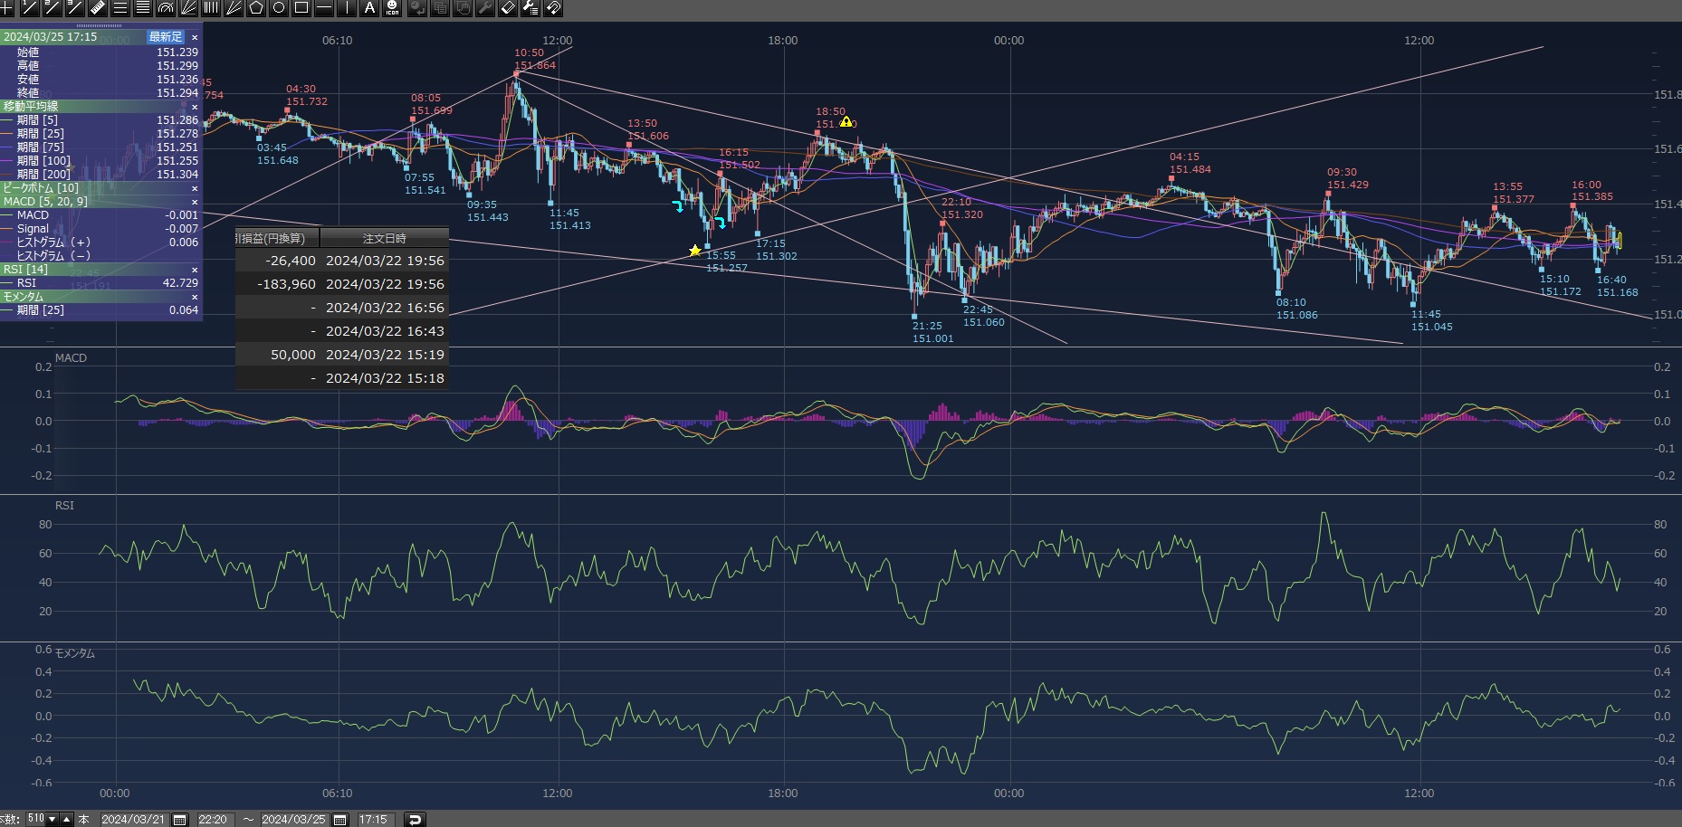Select the eraser tool in toolbar

[508, 8]
